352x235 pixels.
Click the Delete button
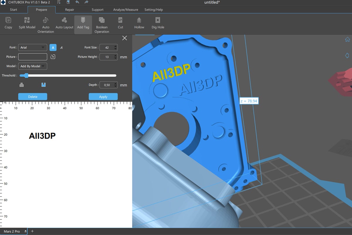(x=33, y=97)
